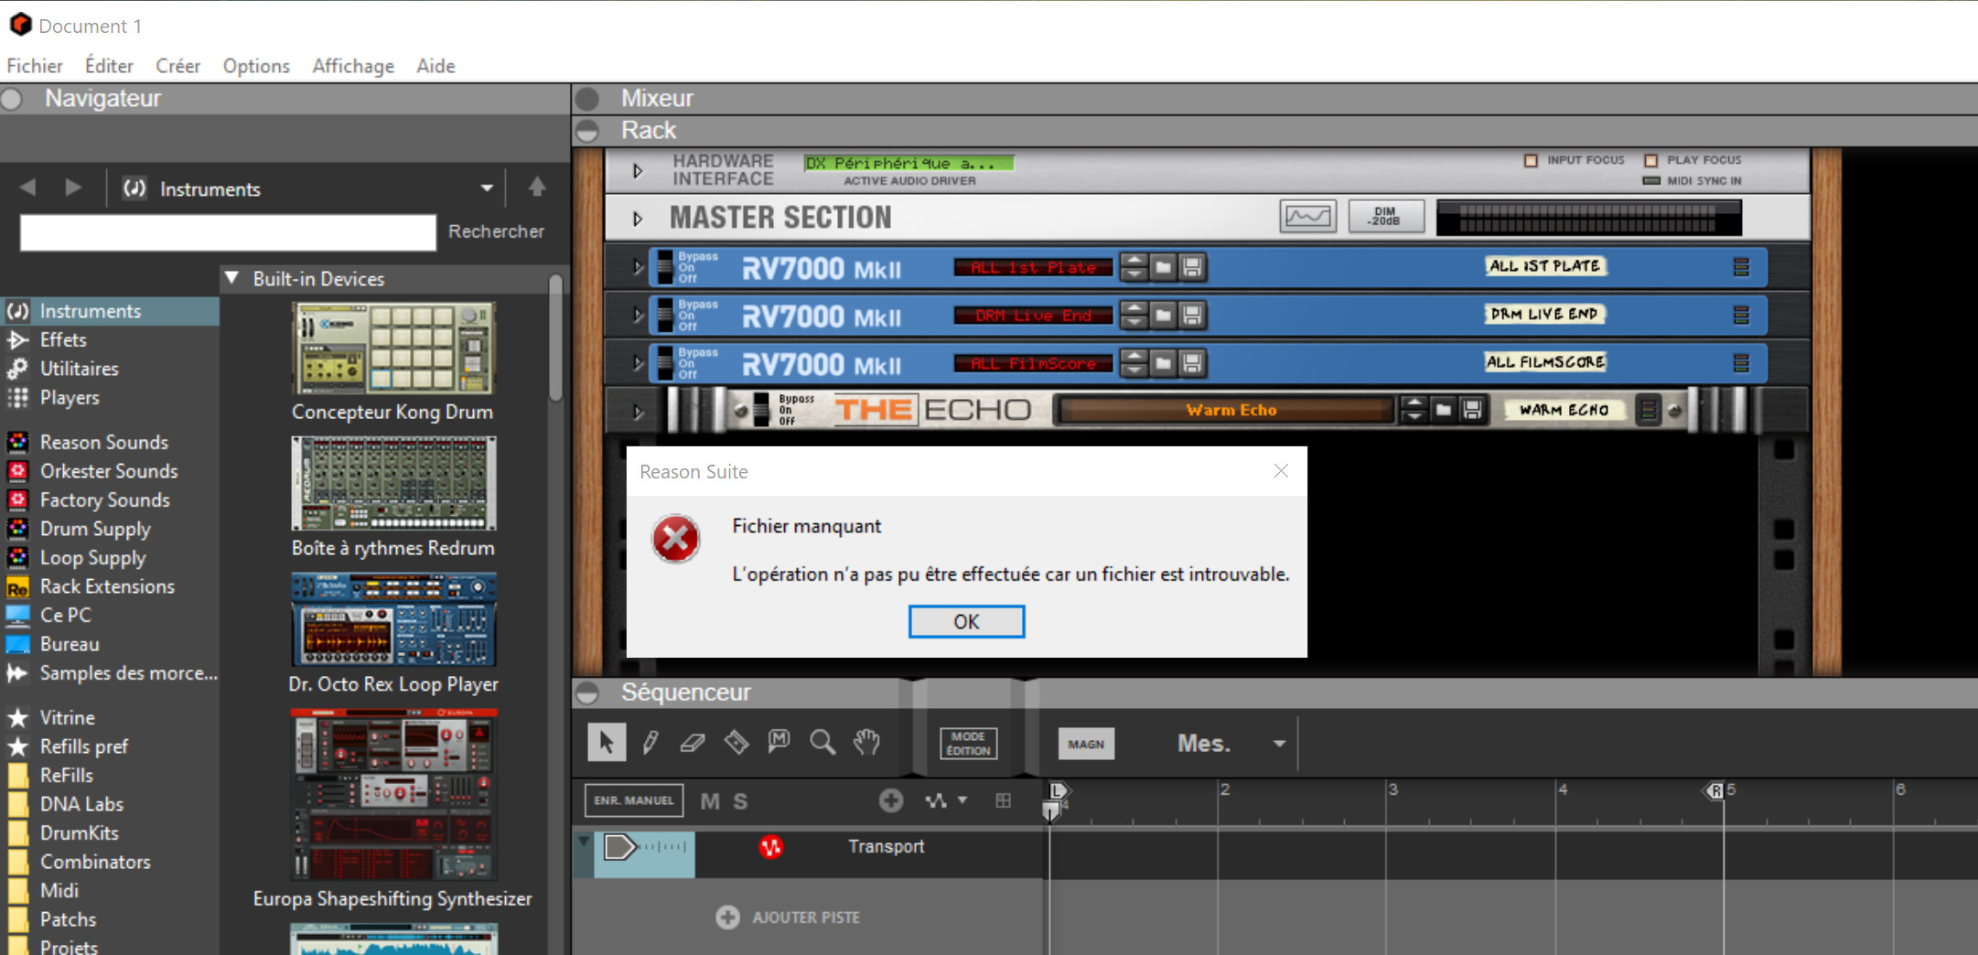Image resolution: width=1978 pixels, height=955 pixels.
Task: Open the Options menu
Action: [x=256, y=66]
